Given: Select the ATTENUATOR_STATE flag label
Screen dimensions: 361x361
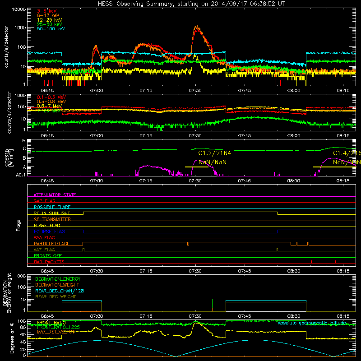Looking at the screenshot, I should pyautogui.click(x=55, y=195).
